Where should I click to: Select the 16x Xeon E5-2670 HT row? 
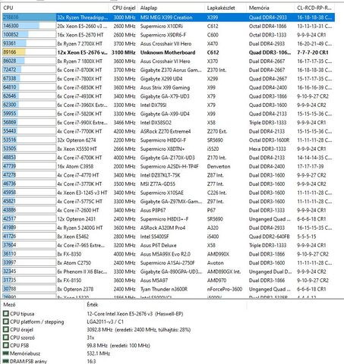(169, 35)
